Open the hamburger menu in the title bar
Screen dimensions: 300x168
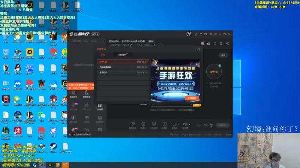pos(215,34)
